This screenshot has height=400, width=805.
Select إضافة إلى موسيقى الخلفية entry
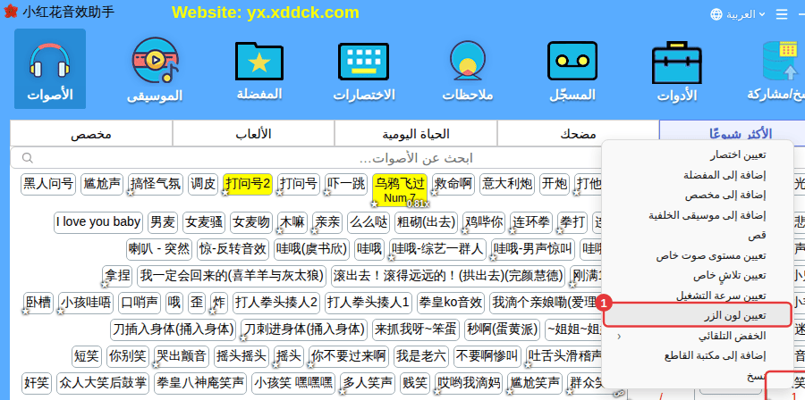[697, 215]
